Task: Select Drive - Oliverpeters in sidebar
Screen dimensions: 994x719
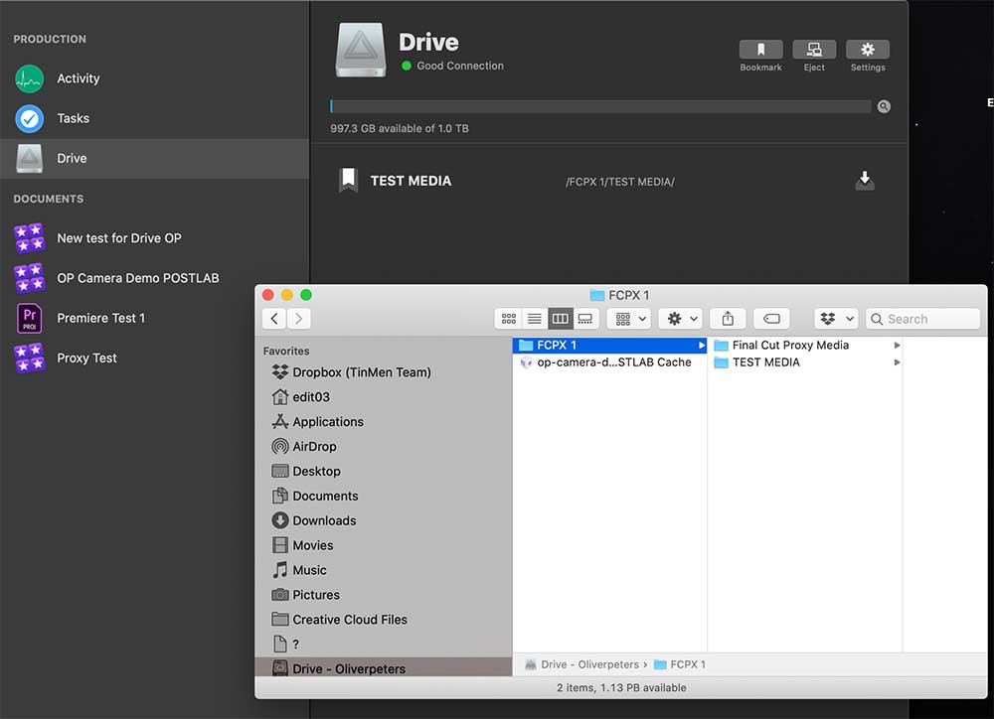Action: [x=383, y=668]
